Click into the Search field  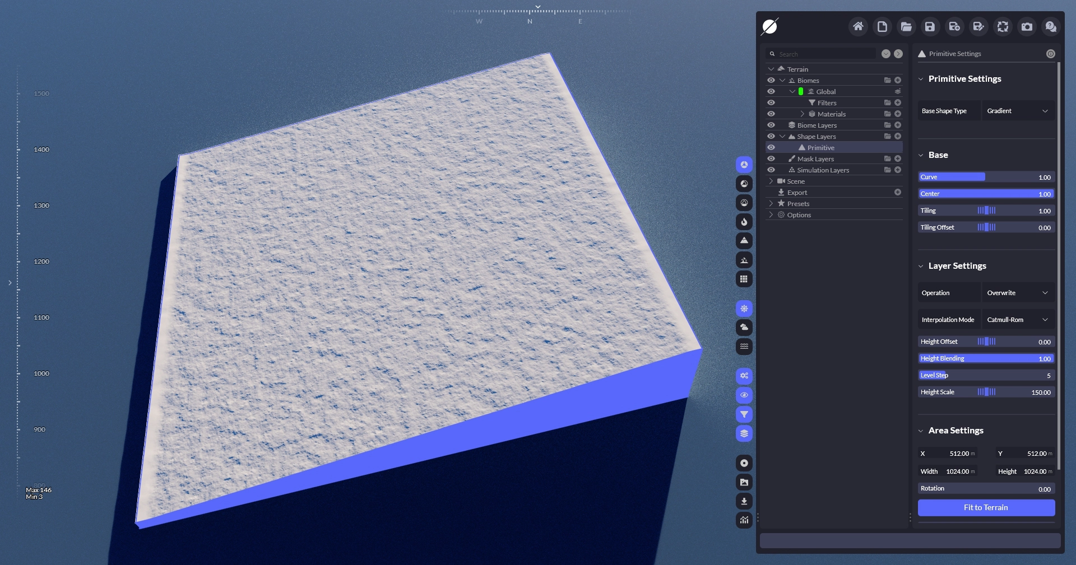pos(824,54)
